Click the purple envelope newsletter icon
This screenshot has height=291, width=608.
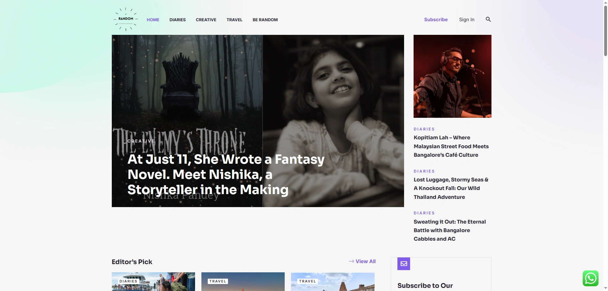point(404,263)
